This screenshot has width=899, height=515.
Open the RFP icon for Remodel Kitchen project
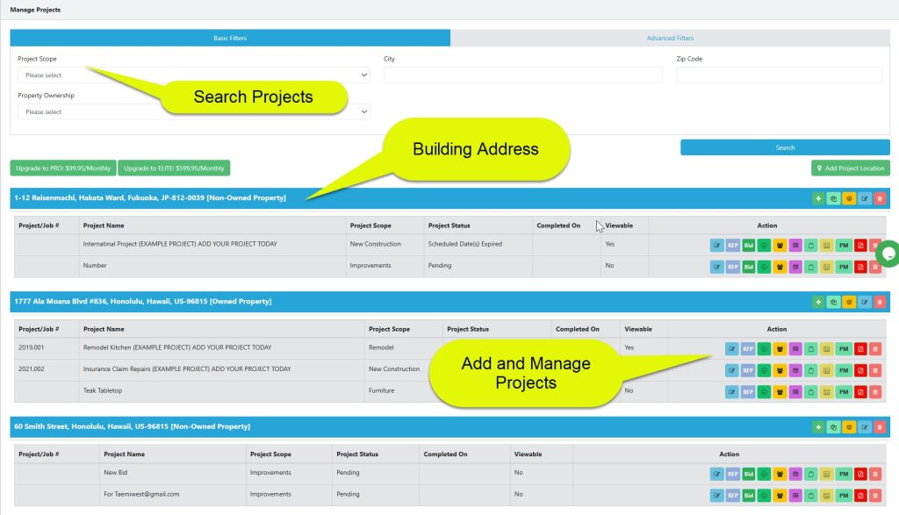click(x=748, y=347)
